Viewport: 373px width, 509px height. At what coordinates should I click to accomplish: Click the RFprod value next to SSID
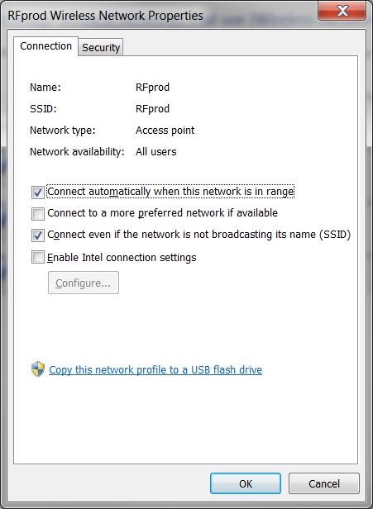[152, 109]
